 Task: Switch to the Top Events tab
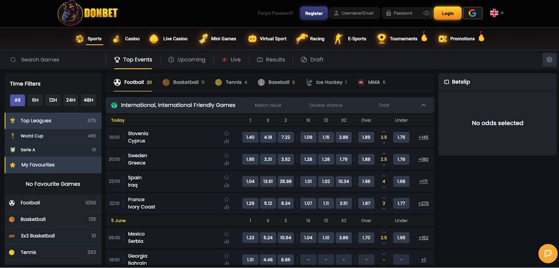pyautogui.click(x=133, y=60)
